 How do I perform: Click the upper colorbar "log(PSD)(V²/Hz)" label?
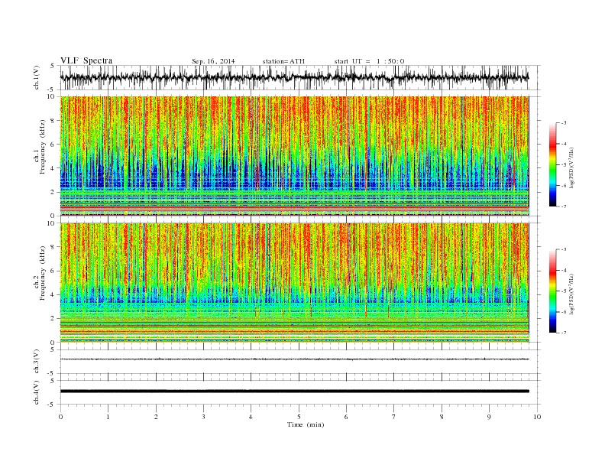click(x=571, y=167)
